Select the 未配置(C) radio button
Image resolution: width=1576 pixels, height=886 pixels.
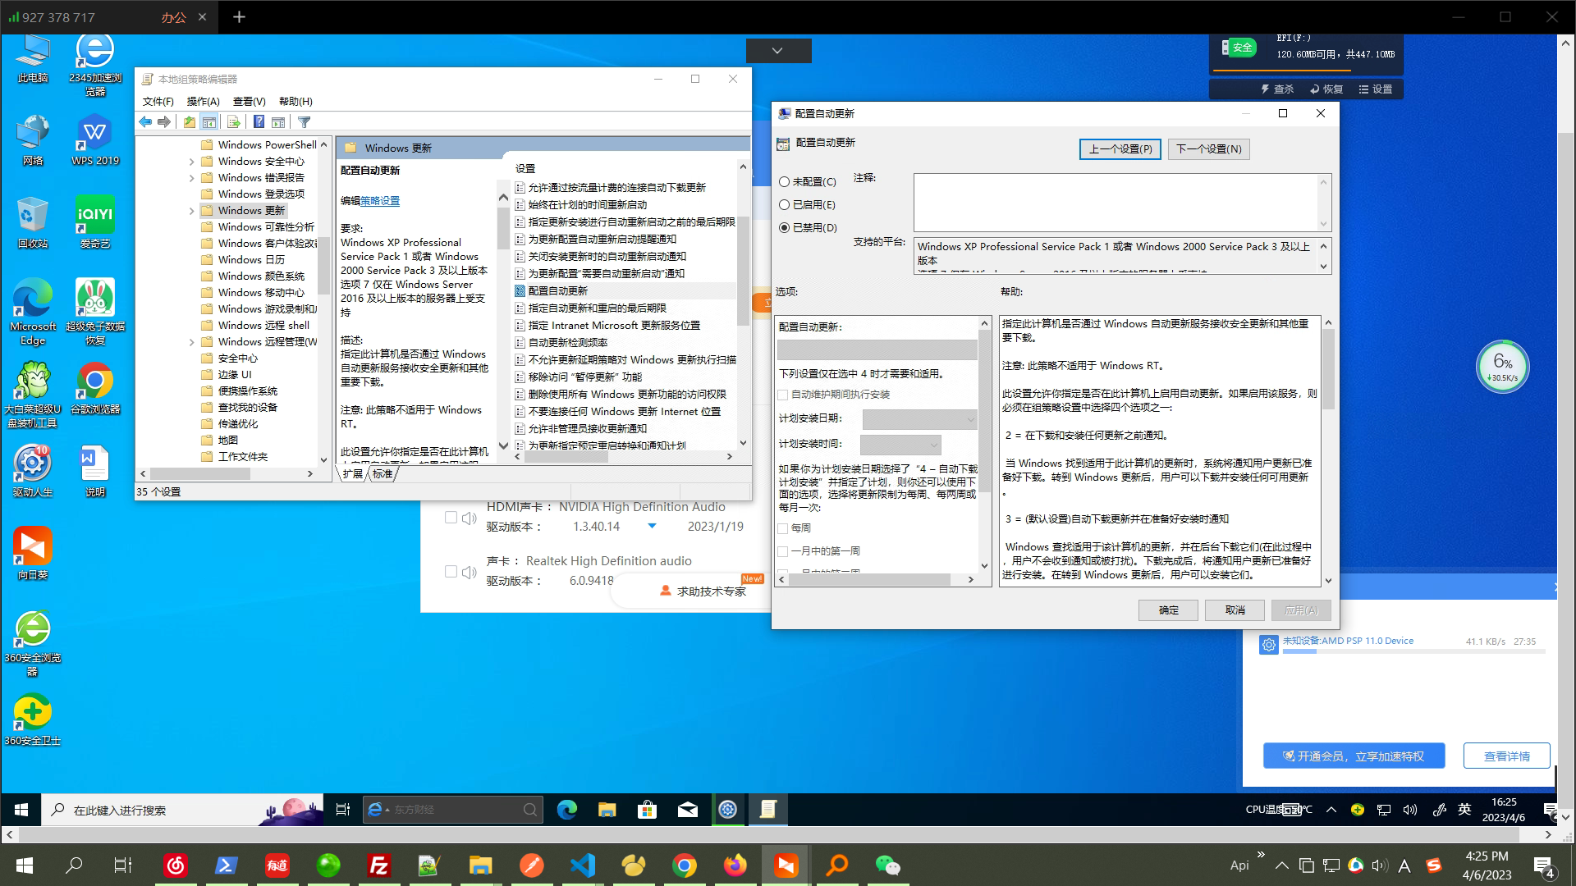click(x=785, y=182)
